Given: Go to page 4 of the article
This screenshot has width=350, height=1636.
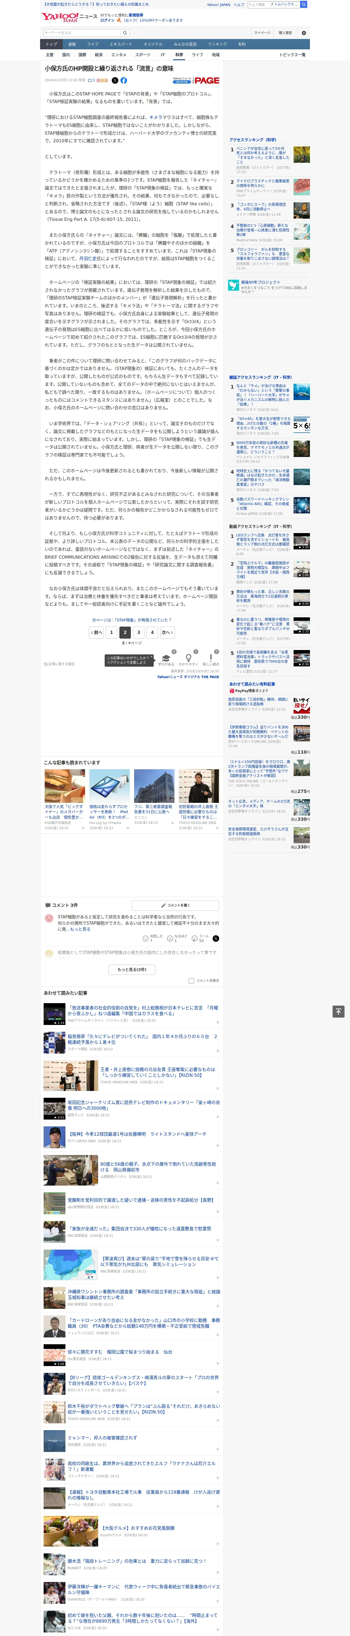Looking at the screenshot, I should [152, 632].
